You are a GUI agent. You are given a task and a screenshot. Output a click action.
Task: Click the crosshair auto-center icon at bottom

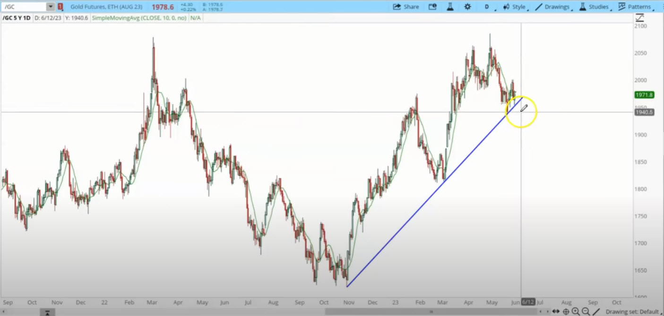(566, 312)
